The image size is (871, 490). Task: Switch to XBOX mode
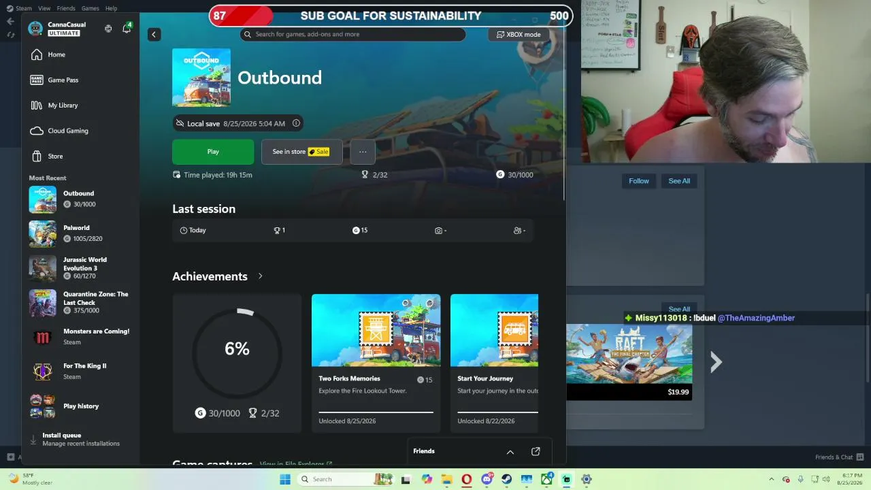519,34
